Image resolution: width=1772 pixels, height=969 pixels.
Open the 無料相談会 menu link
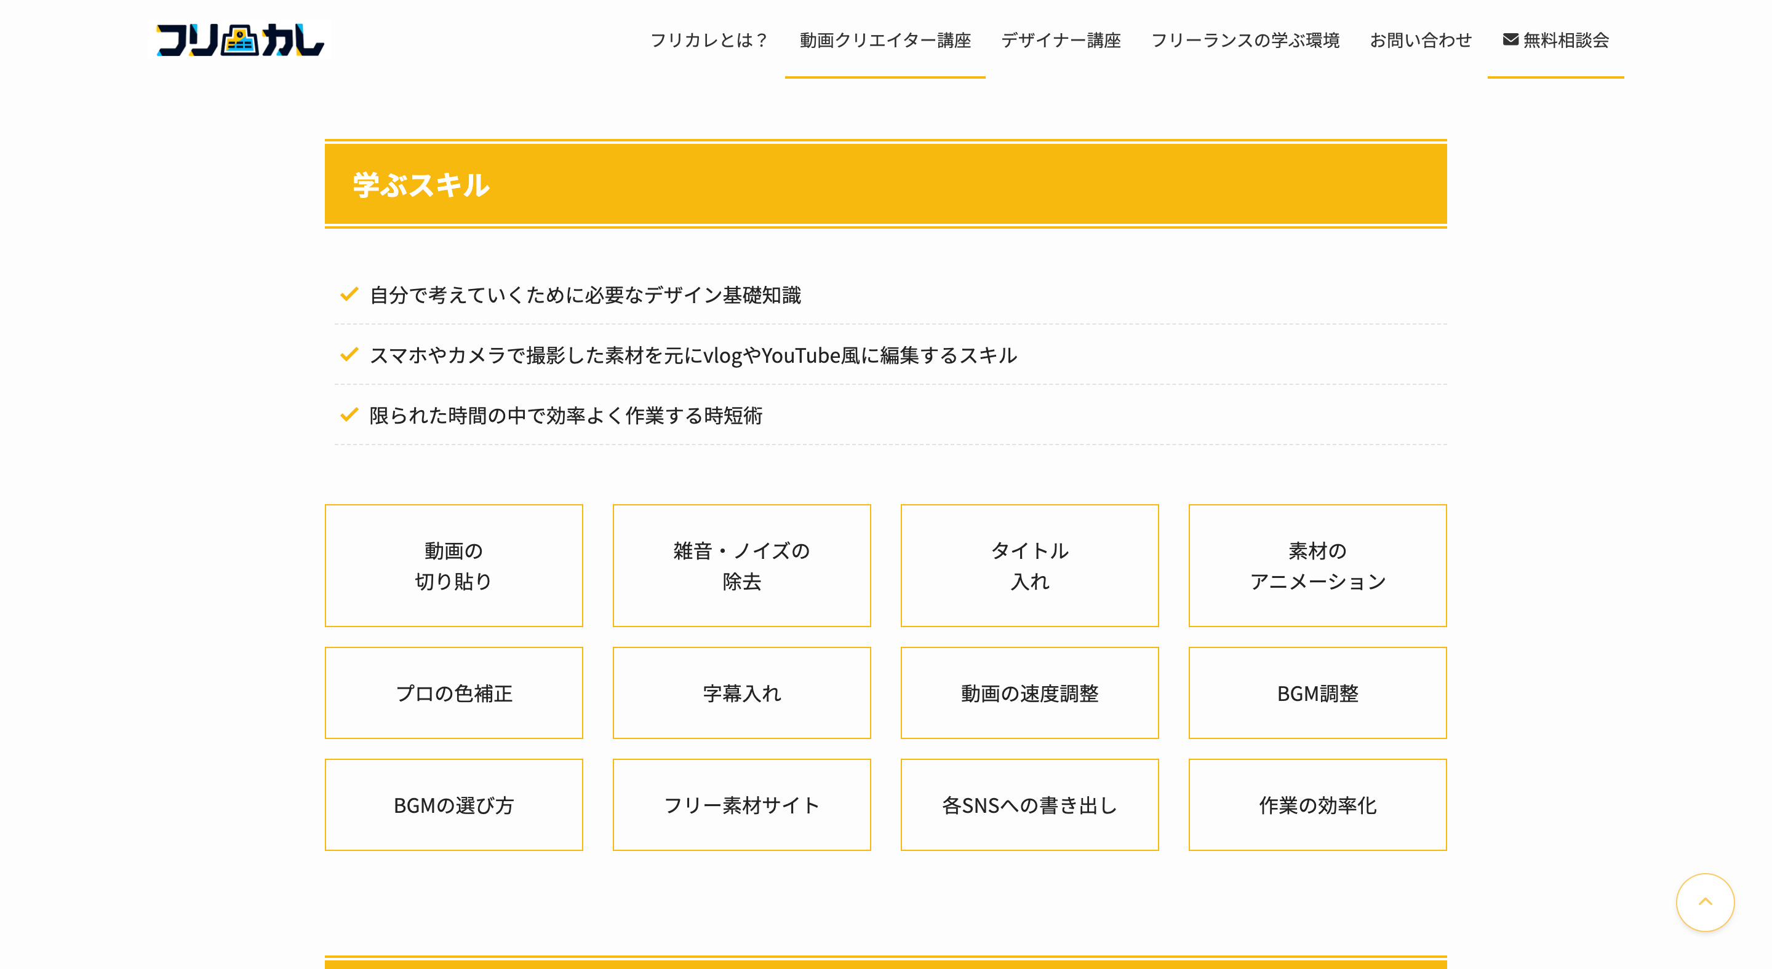coord(1555,40)
